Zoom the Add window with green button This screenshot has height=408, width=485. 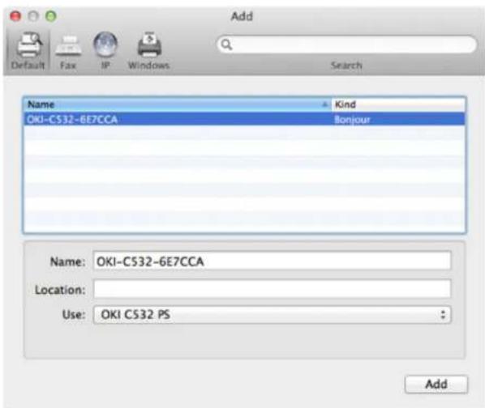tap(51, 16)
